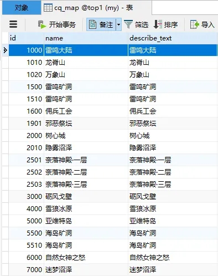Image resolution: width=218 pixels, height=276 pixels.
Task: Click the Begin Transaction (开始事务) button
Action: pyautogui.click(x=57, y=24)
